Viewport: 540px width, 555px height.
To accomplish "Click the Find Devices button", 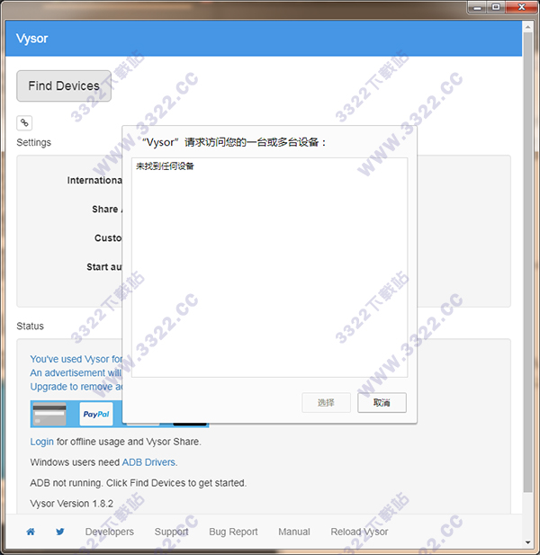I will [x=64, y=86].
